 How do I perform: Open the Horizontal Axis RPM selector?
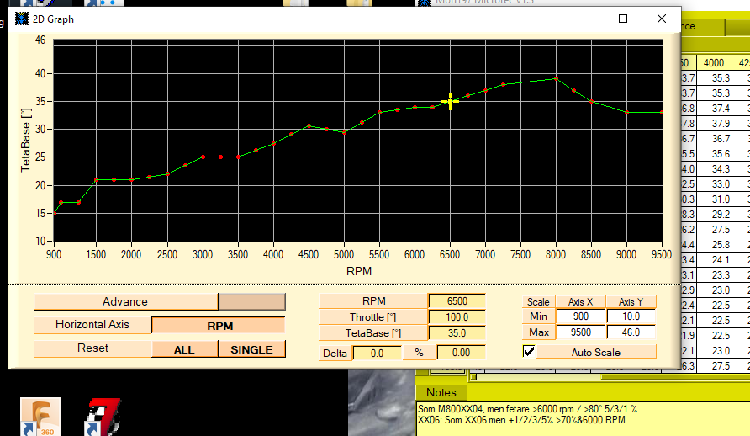(219, 326)
